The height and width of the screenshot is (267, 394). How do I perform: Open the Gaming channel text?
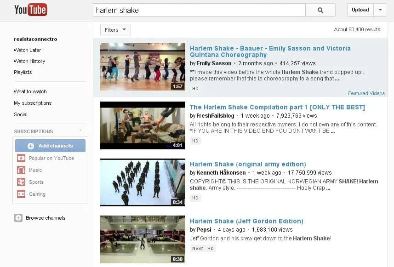pos(37,194)
